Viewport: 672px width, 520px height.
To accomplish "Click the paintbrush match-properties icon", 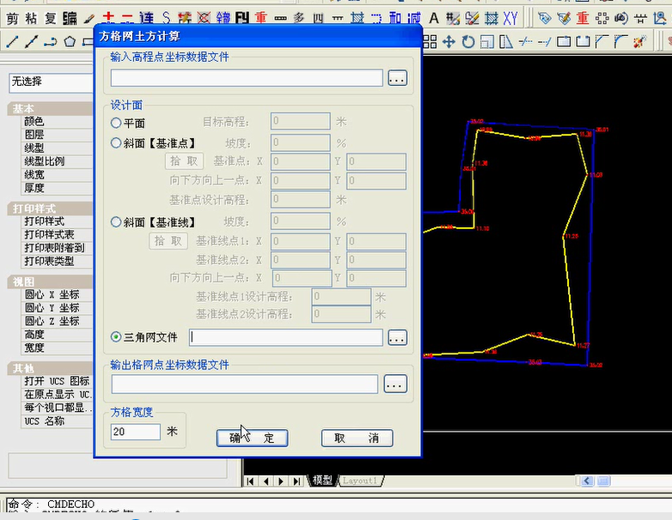I will (x=89, y=18).
